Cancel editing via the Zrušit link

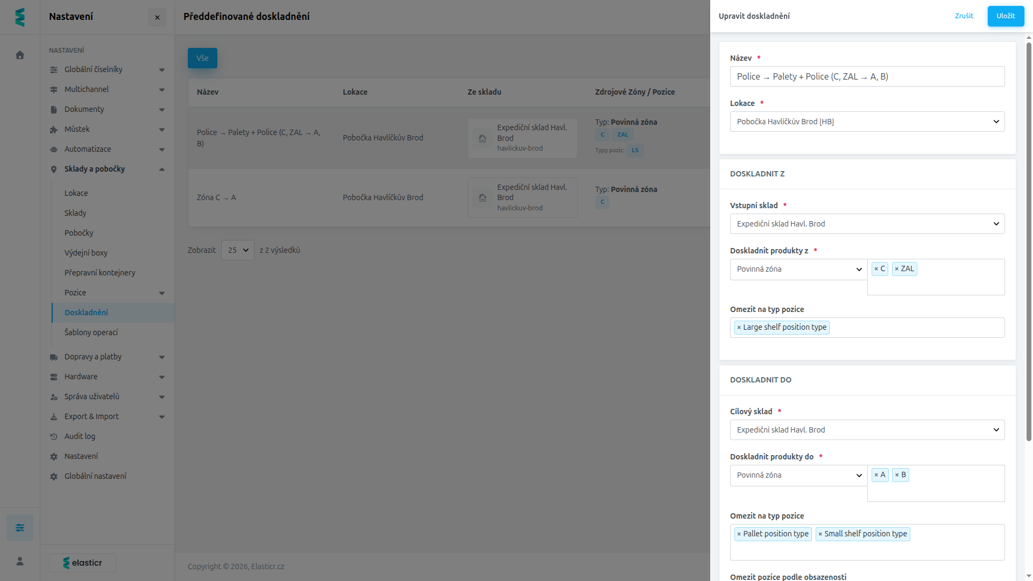coord(964,16)
